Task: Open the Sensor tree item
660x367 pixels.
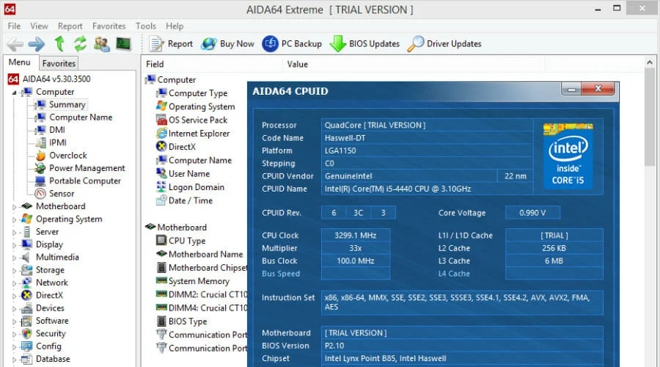Action: (x=62, y=193)
